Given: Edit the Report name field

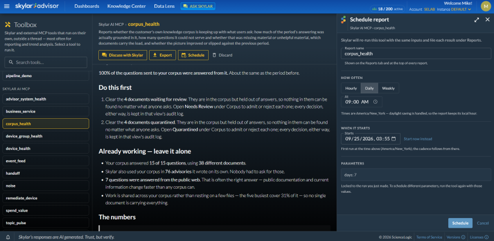Looking at the screenshot, I should 416,54.
